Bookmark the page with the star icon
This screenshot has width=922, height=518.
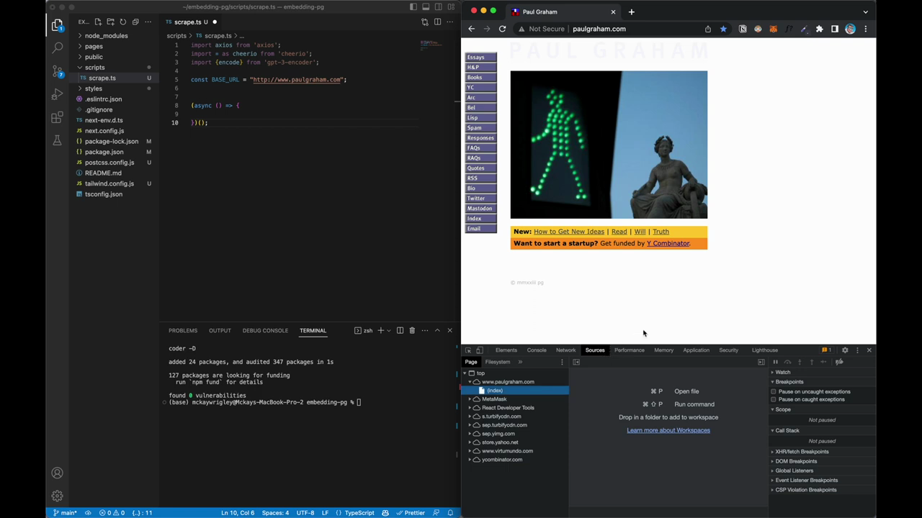click(x=723, y=29)
